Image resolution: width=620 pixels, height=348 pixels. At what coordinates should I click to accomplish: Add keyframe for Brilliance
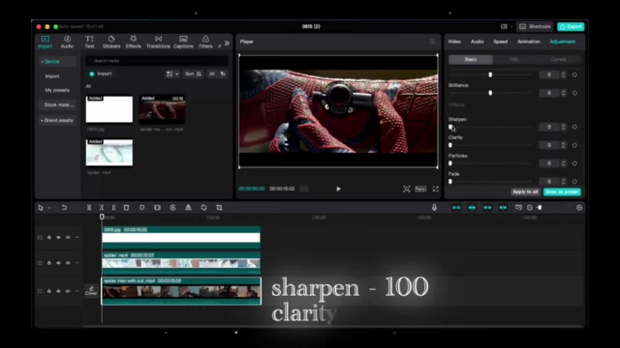click(x=574, y=93)
